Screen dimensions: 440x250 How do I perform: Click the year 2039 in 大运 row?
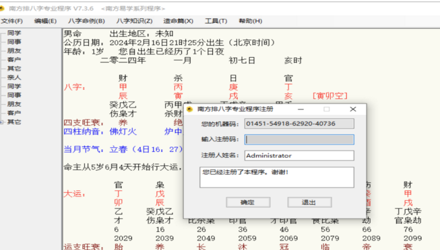click(164, 239)
